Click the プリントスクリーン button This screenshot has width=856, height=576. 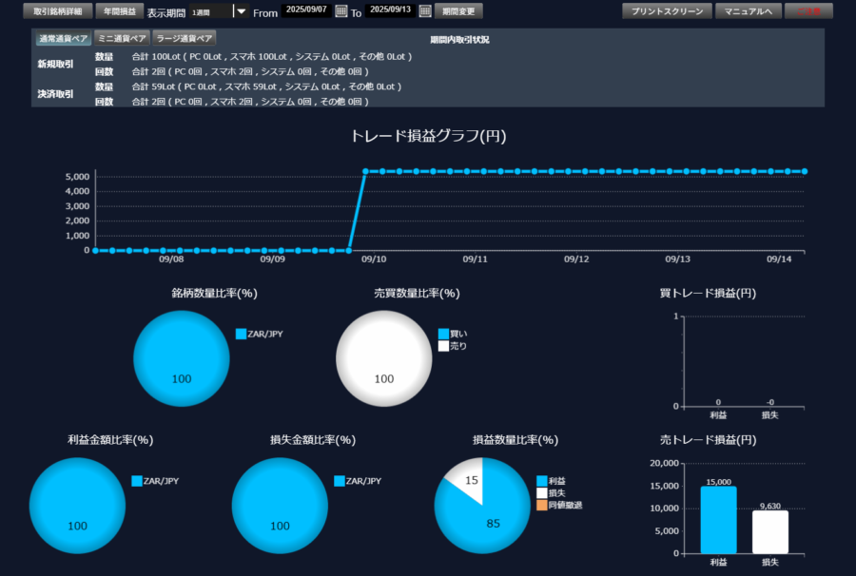[x=667, y=11]
